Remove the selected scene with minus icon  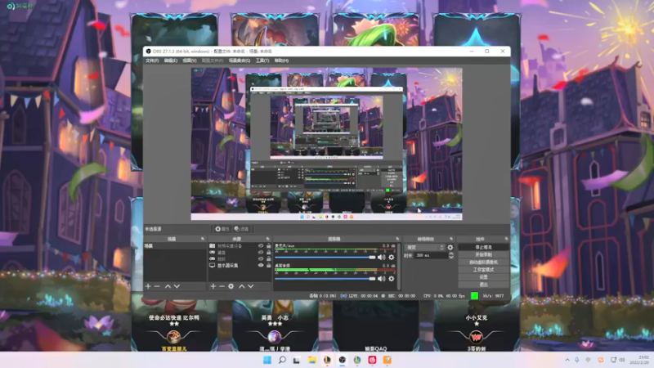coord(157,286)
